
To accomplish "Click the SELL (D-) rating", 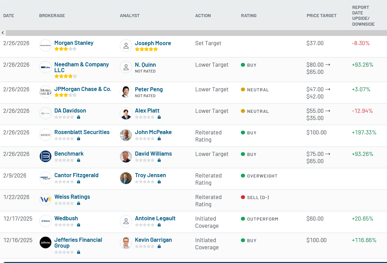I will tap(255, 197).
